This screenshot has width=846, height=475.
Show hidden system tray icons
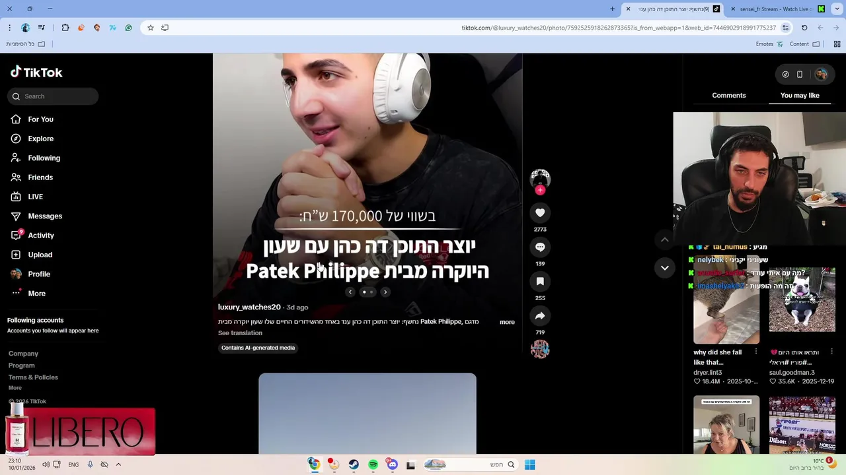118,464
